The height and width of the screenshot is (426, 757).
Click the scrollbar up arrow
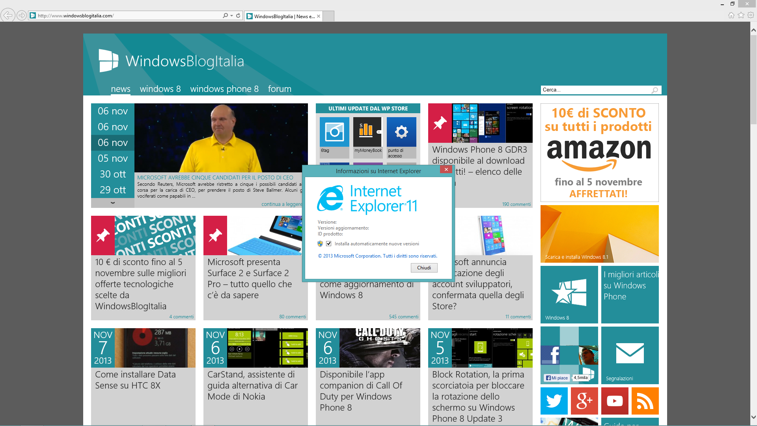pyautogui.click(x=753, y=30)
